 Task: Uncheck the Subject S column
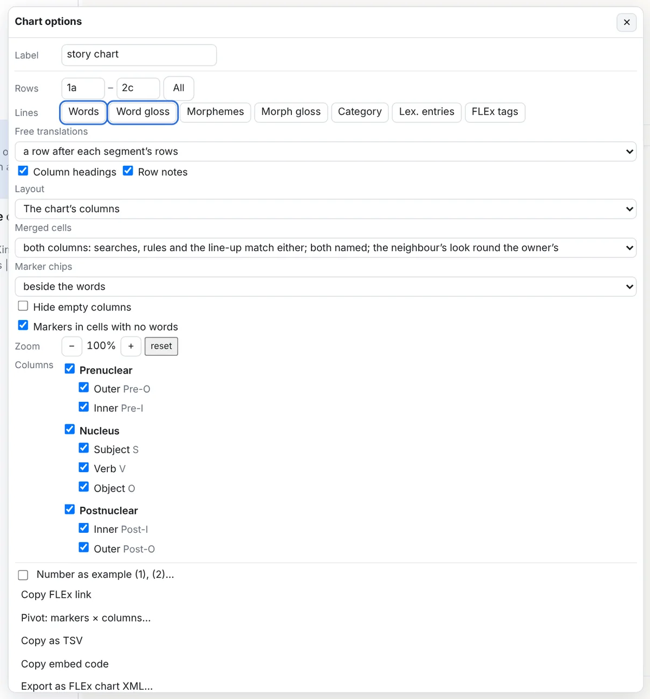coord(84,449)
